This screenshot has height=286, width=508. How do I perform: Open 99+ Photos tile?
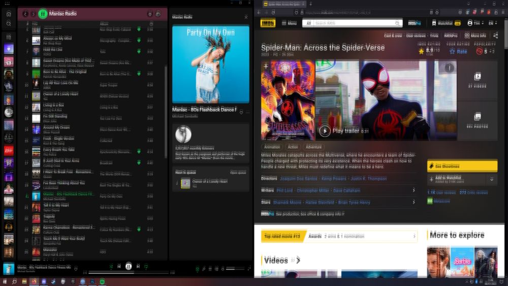477,120
